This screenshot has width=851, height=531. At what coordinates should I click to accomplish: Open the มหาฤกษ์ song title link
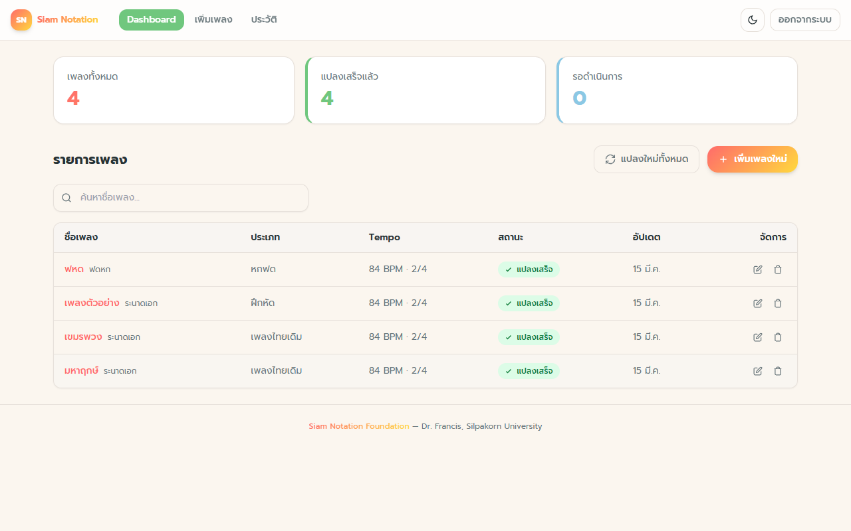click(81, 370)
